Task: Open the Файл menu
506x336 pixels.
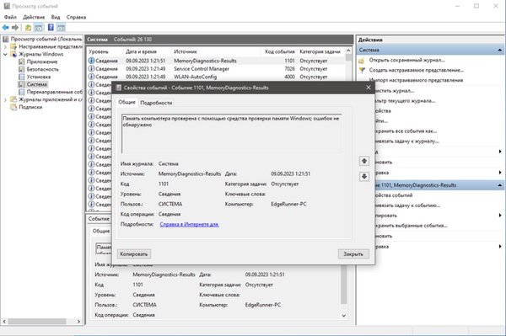Action: point(10,17)
